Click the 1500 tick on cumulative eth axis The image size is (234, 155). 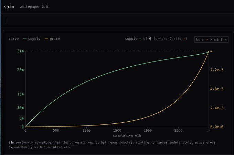tap(117, 131)
